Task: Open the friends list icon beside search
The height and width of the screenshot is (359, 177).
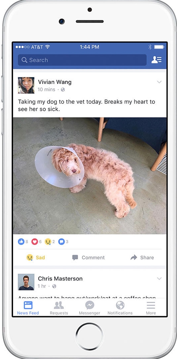Action: click(157, 60)
